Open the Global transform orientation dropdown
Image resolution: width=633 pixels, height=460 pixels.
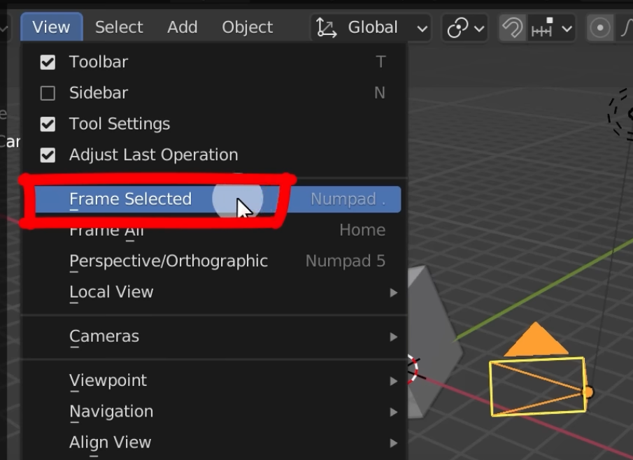(x=371, y=27)
